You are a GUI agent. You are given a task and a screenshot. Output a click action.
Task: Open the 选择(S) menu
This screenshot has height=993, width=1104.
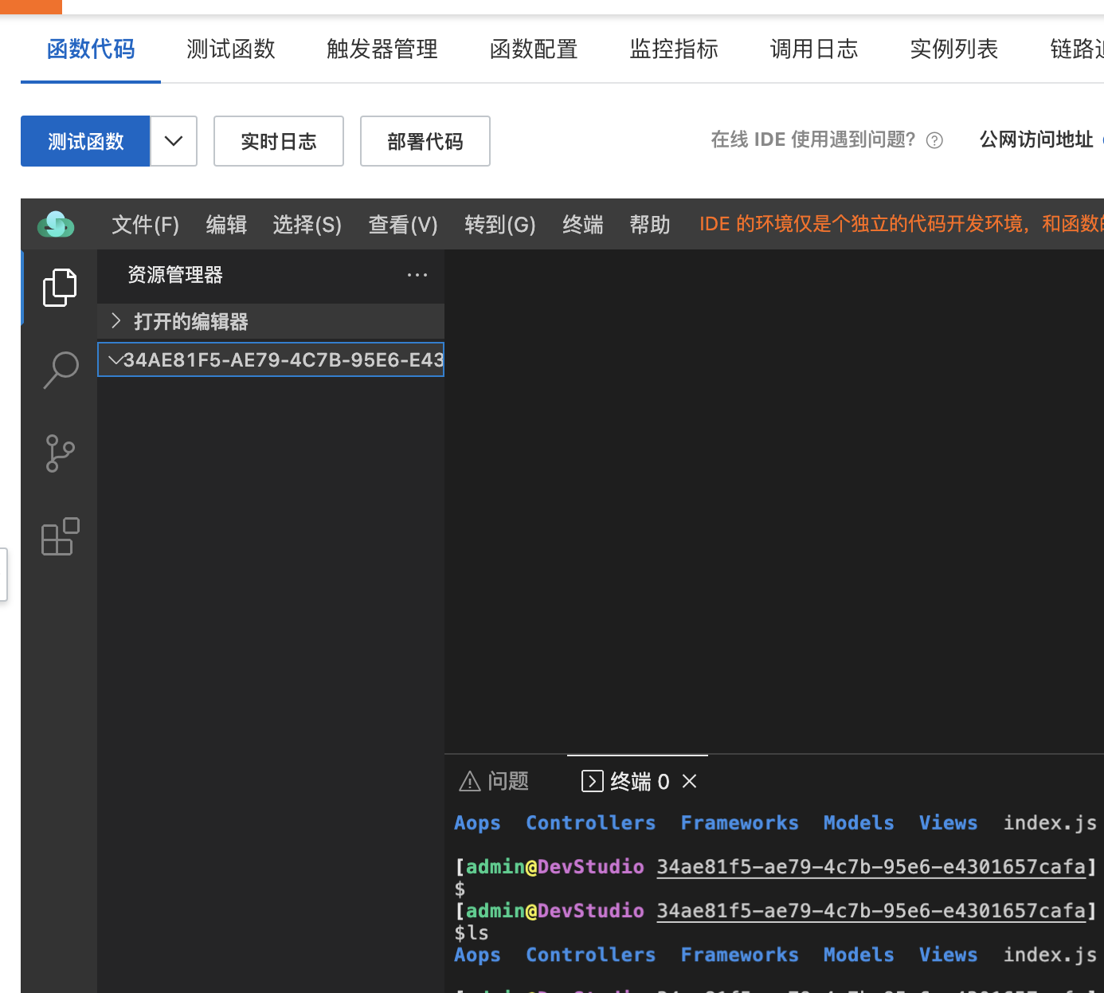pos(307,225)
